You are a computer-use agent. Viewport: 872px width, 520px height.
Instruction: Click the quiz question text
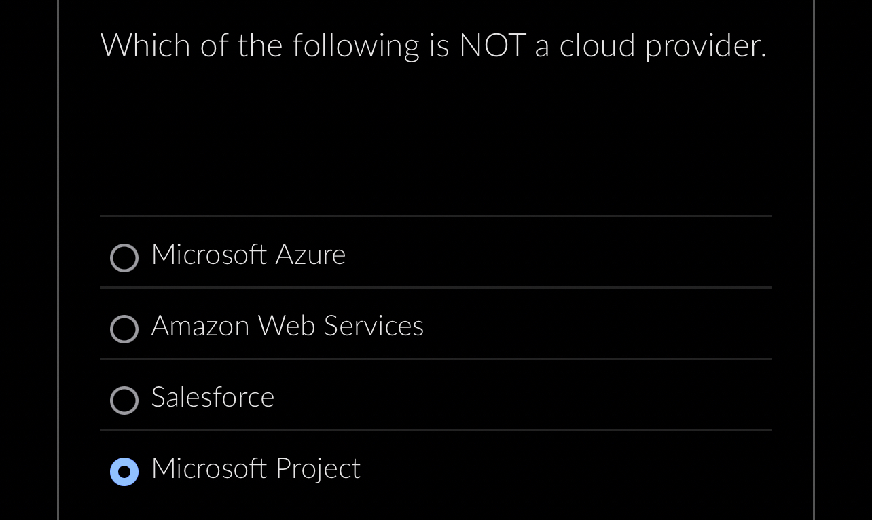pyautogui.click(x=434, y=46)
